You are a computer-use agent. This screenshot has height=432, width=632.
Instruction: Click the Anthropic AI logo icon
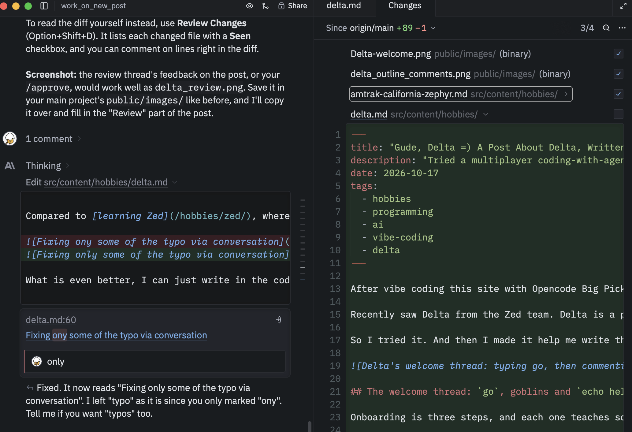[x=10, y=166]
